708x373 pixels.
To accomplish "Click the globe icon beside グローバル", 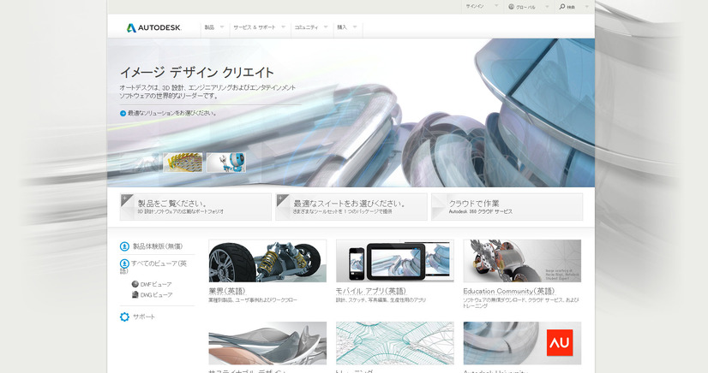I will coord(511,7).
